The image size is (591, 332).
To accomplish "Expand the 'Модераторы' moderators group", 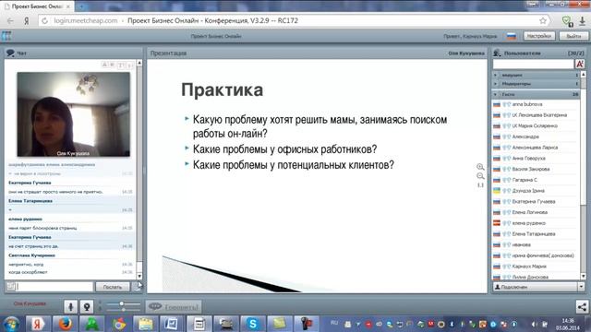I will [x=536, y=84].
